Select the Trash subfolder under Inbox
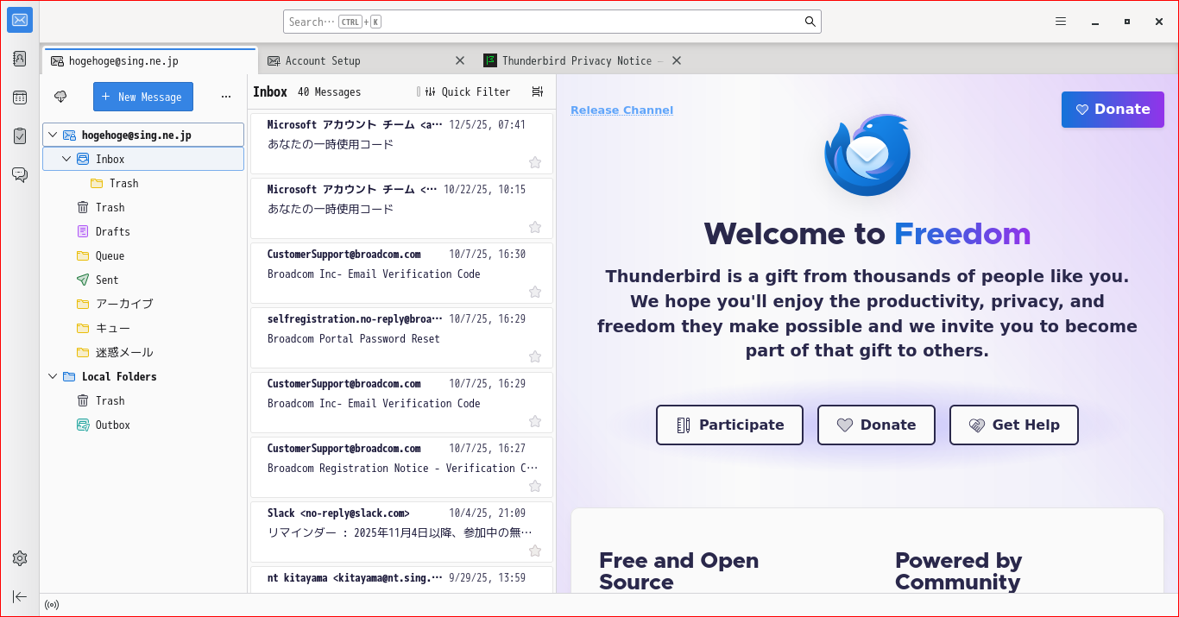Image resolution: width=1179 pixels, height=617 pixels. click(143, 183)
